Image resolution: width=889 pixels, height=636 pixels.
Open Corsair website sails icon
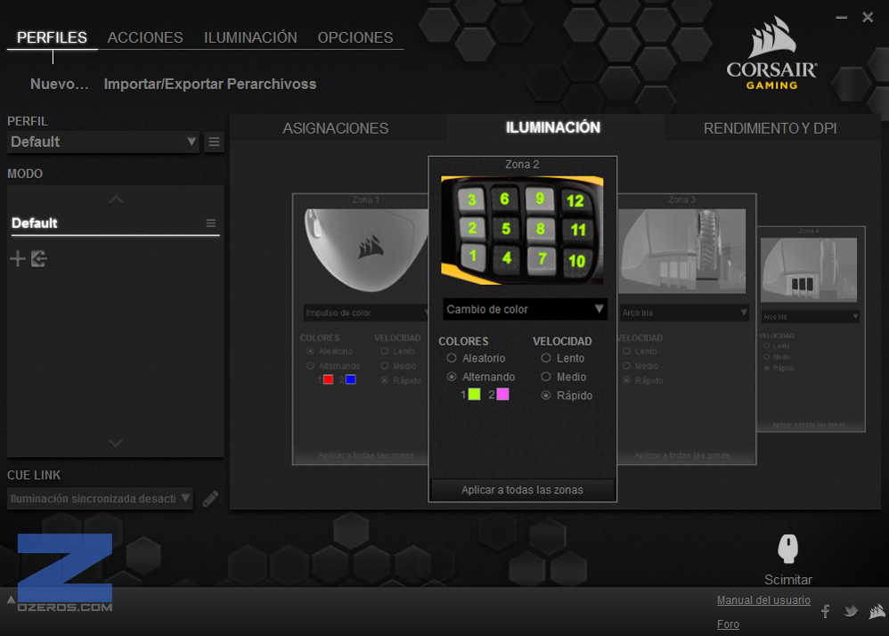(877, 611)
